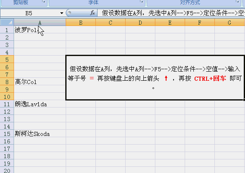Open the alignment (对齐方式) dialog launcher
The image size is (245, 173).
coord(237,1)
